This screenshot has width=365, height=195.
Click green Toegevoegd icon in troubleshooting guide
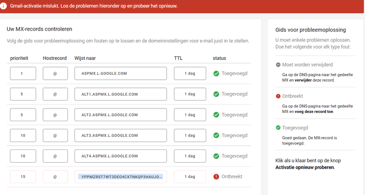278,128
